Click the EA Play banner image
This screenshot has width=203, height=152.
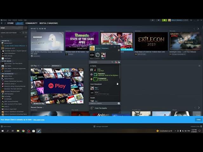click(57, 86)
